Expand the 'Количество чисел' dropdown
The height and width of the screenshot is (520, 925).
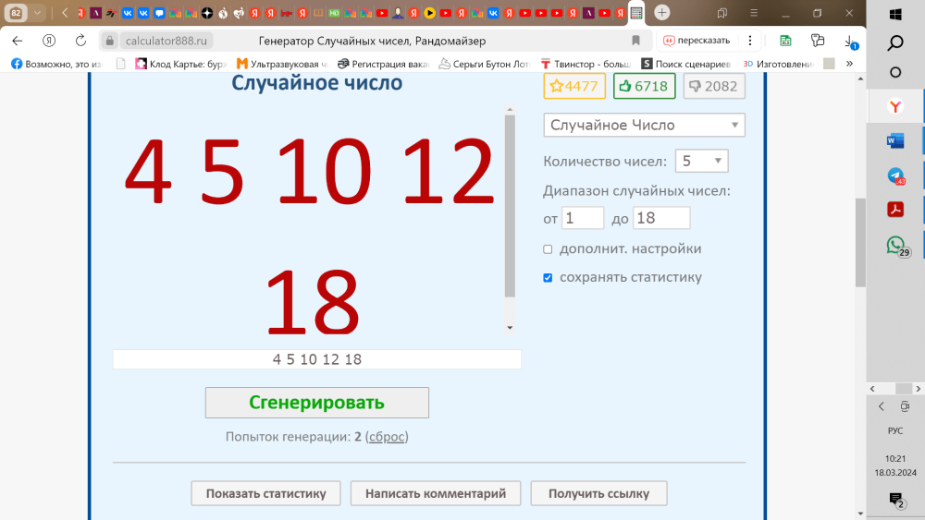(701, 161)
